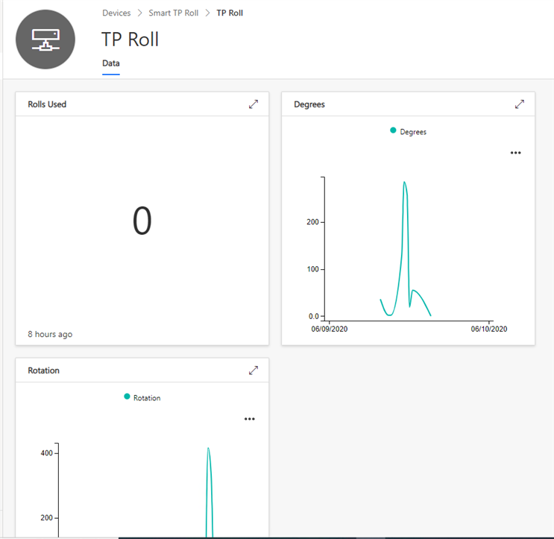Click the TP Roll device avatar icon
554x539 pixels.
[45, 40]
